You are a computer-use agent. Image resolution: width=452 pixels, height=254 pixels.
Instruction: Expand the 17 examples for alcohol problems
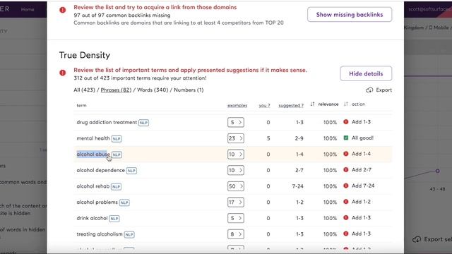235,202
